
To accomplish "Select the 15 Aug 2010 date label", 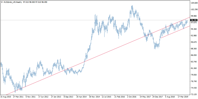I will coord(5,97).
